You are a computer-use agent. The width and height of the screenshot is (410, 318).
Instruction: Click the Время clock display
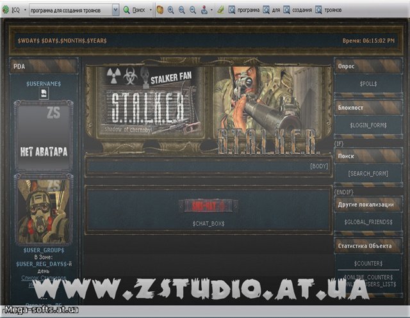[x=368, y=41]
